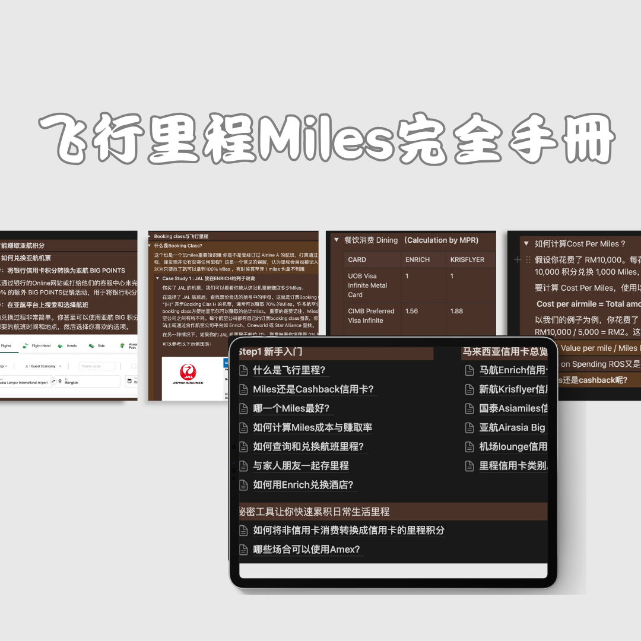
Task: Click the Japan Airlines logo image
Action: (x=188, y=375)
